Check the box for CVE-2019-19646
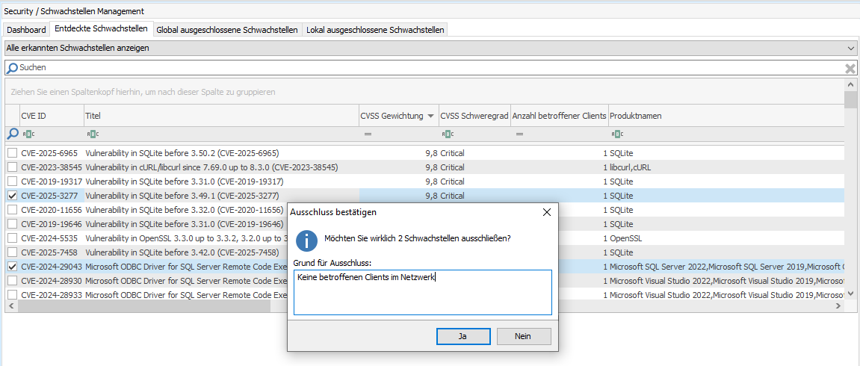 13,224
